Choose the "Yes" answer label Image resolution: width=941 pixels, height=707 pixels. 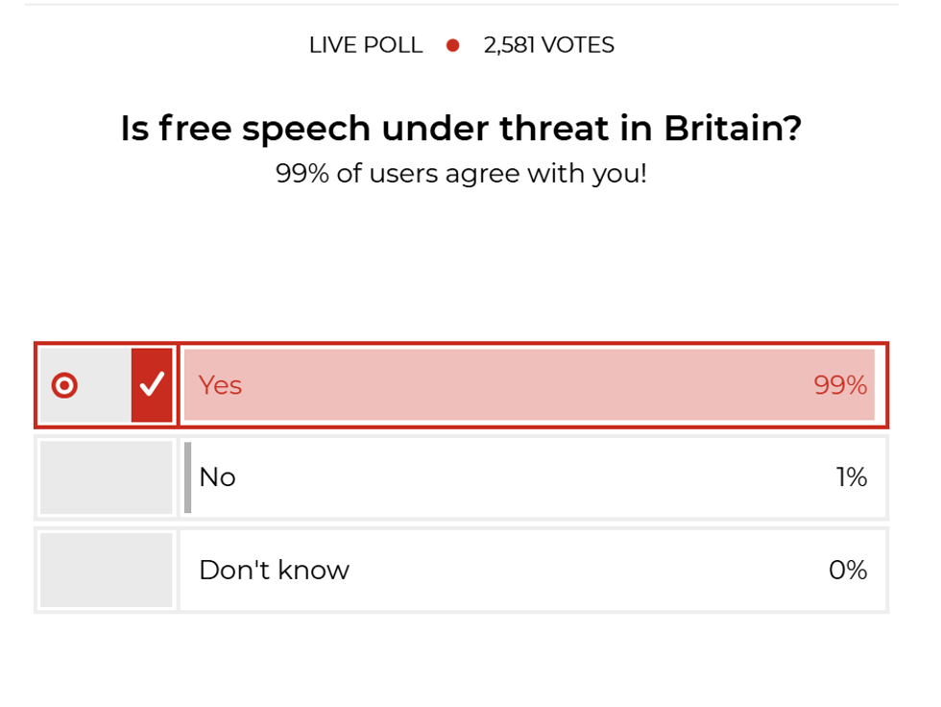point(220,385)
